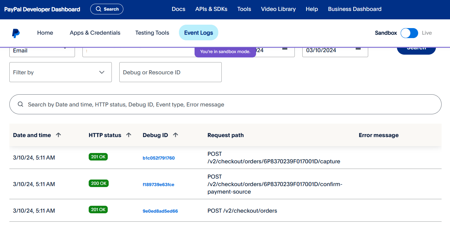Click the Live label beside toggle

point(427,33)
